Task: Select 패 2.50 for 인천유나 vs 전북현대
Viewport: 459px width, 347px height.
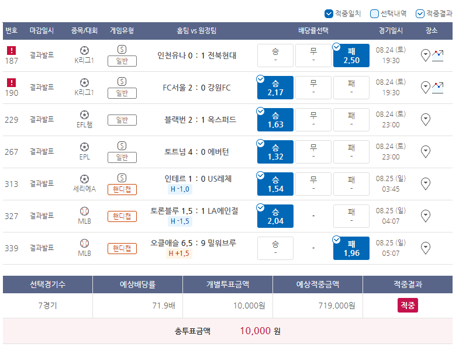Action: pos(351,55)
